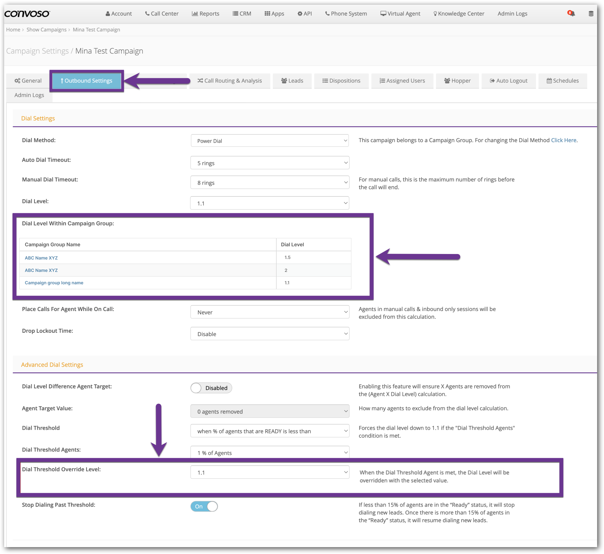This screenshot has width=604, height=554.
Task: Open the Dial Method dropdown
Action: (269, 141)
